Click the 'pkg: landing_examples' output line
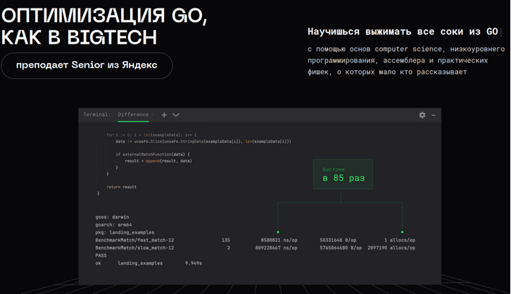Viewport: 511px width, 294px height. (125, 232)
